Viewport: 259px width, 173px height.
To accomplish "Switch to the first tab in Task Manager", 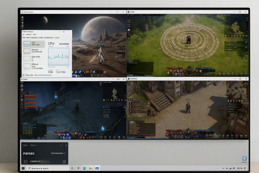I will coord(24,38).
